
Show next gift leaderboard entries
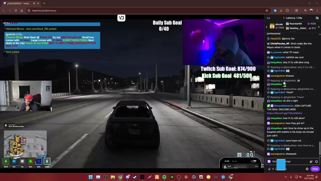(319, 27)
